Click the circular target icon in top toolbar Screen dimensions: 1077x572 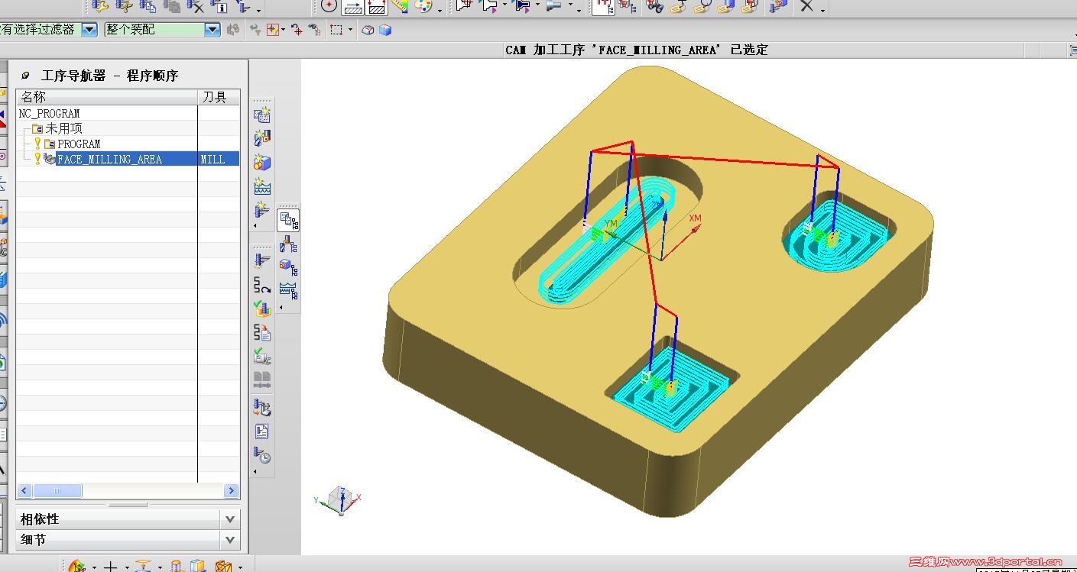[x=329, y=7]
